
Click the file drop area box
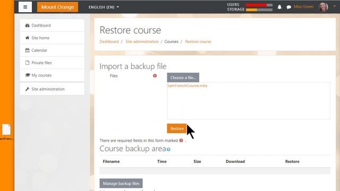pos(249,101)
